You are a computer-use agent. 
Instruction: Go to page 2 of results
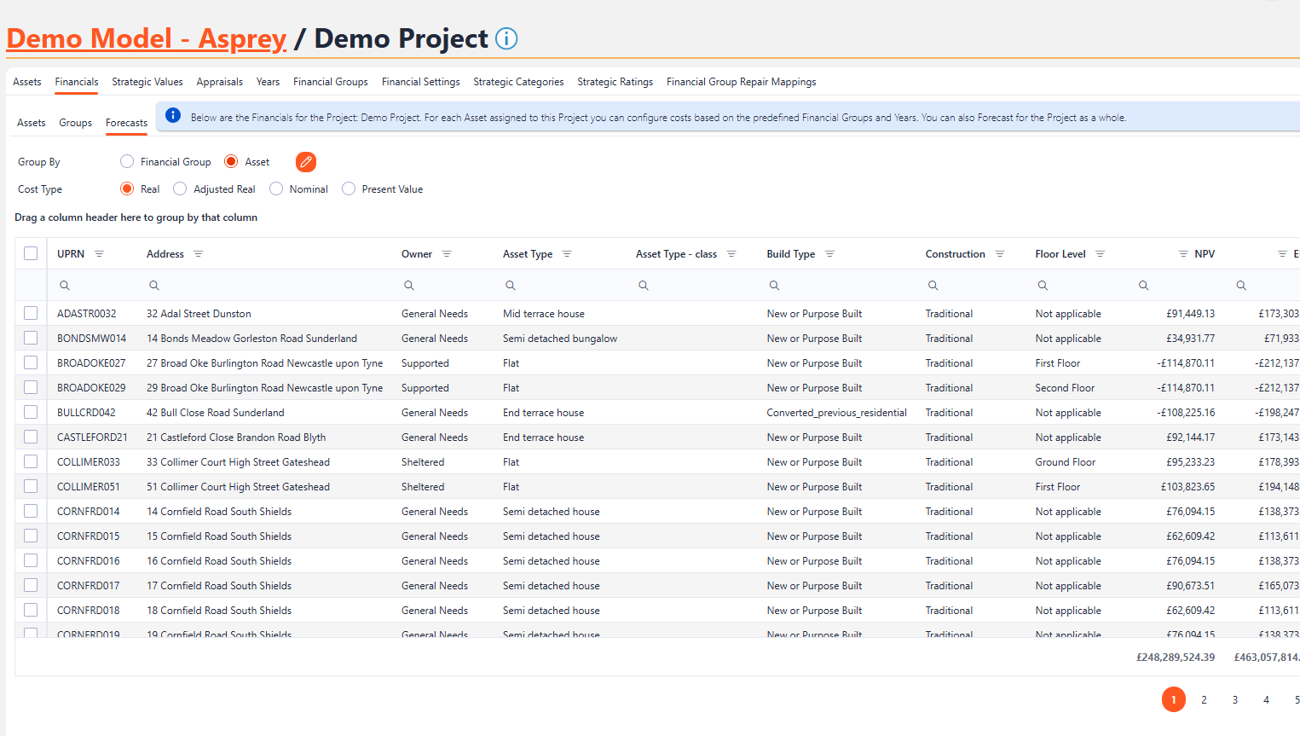(1204, 700)
